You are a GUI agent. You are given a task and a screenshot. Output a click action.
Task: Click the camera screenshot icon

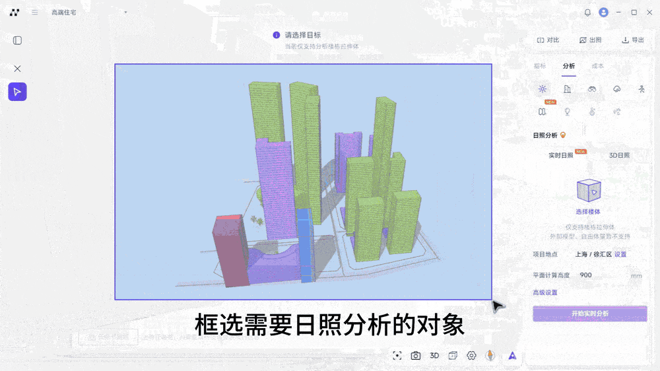click(x=416, y=355)
